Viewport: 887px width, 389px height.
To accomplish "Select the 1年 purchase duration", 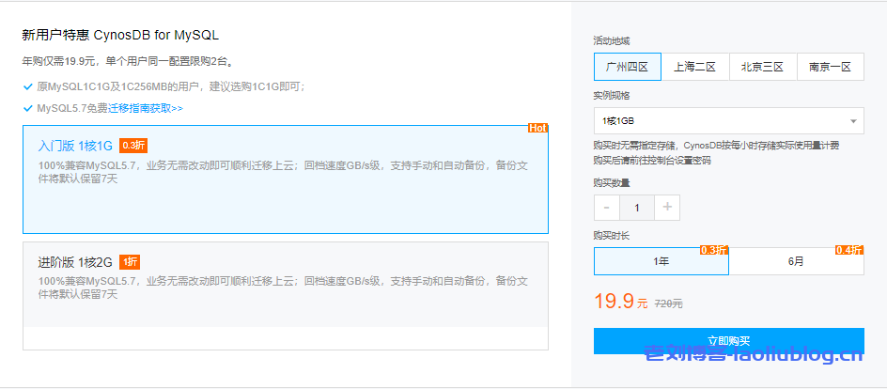I will coord(661,262).
